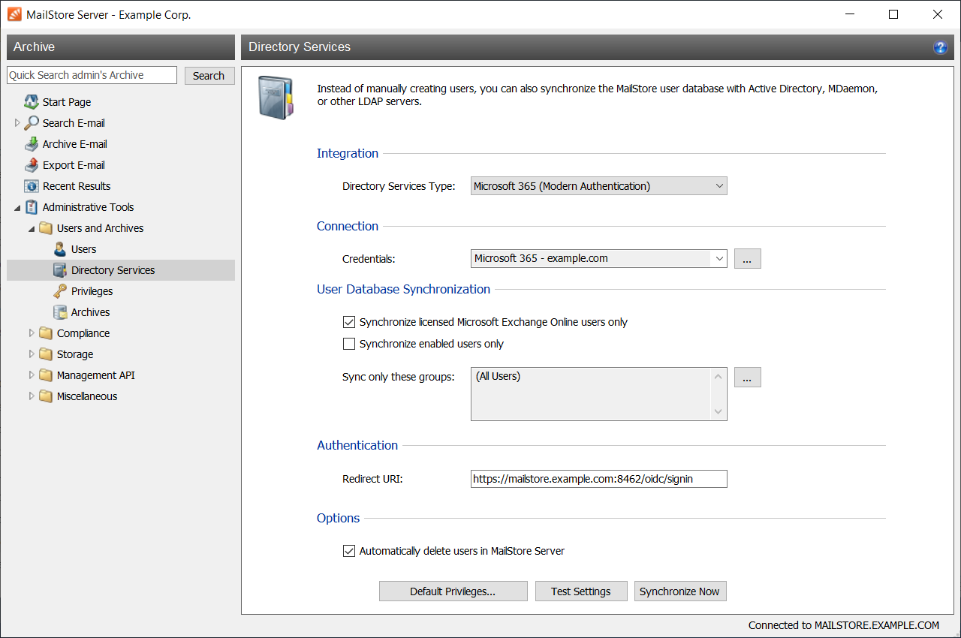The width and height of the screenshot is (961, 638).
Task: Click the Start Page home icon
Action: 32,102
